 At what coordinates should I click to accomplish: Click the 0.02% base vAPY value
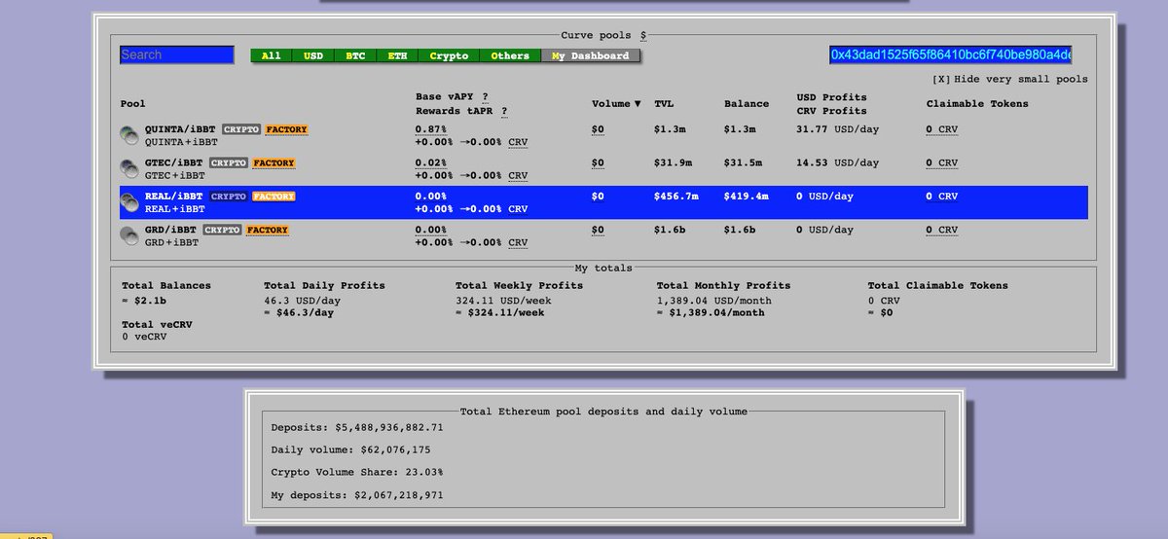[x=431, y=162]
